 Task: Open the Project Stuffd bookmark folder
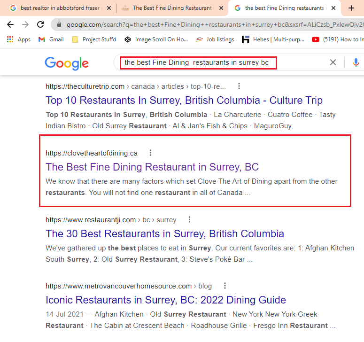click(x=94, y=39)
